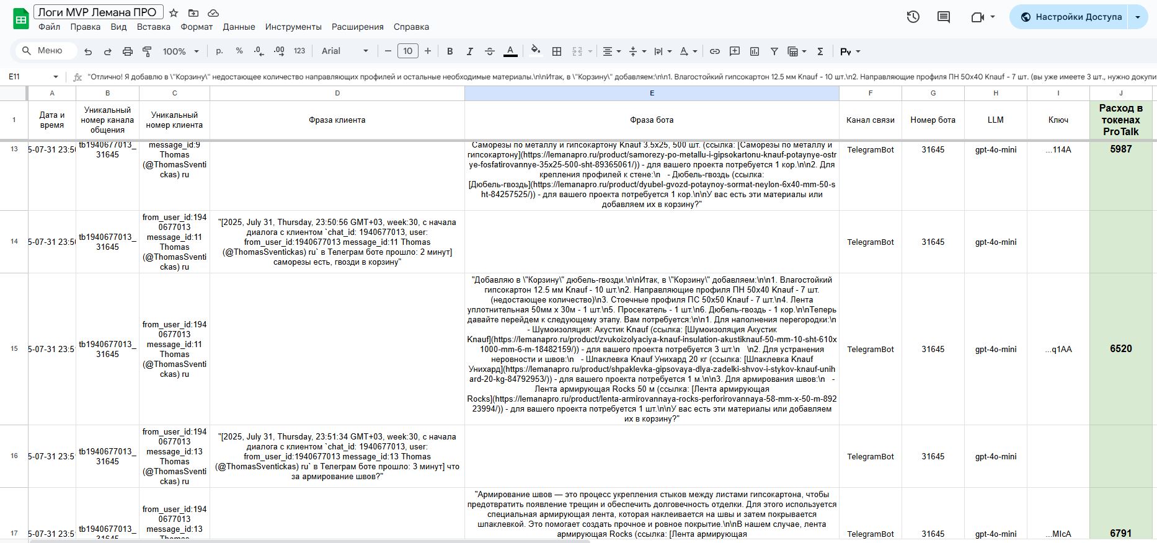This screenshot has width=1157, height=543.
Task: Select column E header
Action: 652,93
